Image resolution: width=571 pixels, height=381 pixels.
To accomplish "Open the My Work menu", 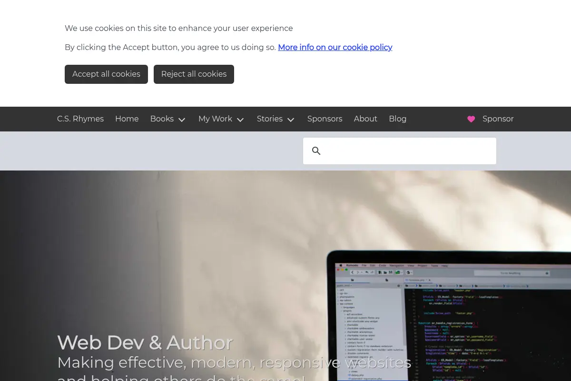I will coord(215,119).
